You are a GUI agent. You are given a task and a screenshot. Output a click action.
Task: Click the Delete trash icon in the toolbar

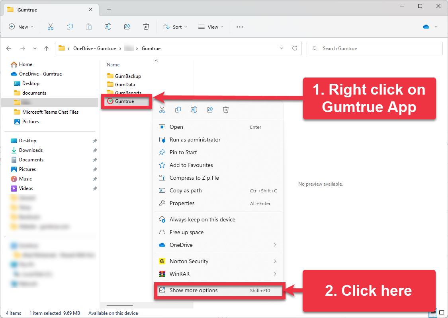pos(146,27)
